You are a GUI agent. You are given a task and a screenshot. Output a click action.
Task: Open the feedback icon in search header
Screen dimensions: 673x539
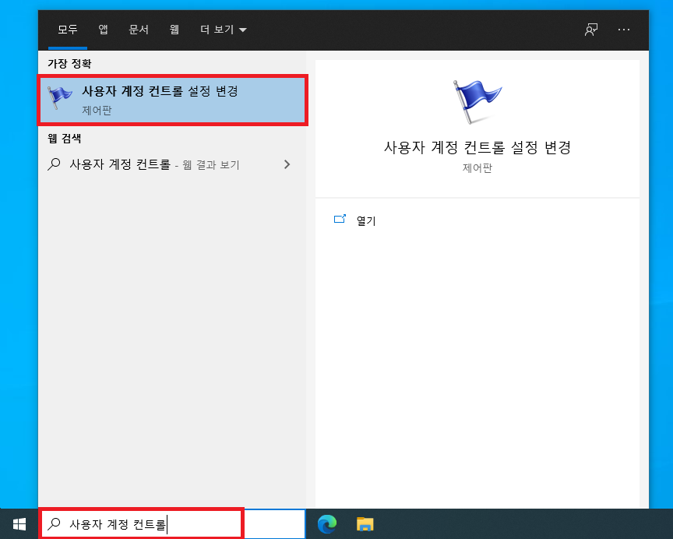591,30
